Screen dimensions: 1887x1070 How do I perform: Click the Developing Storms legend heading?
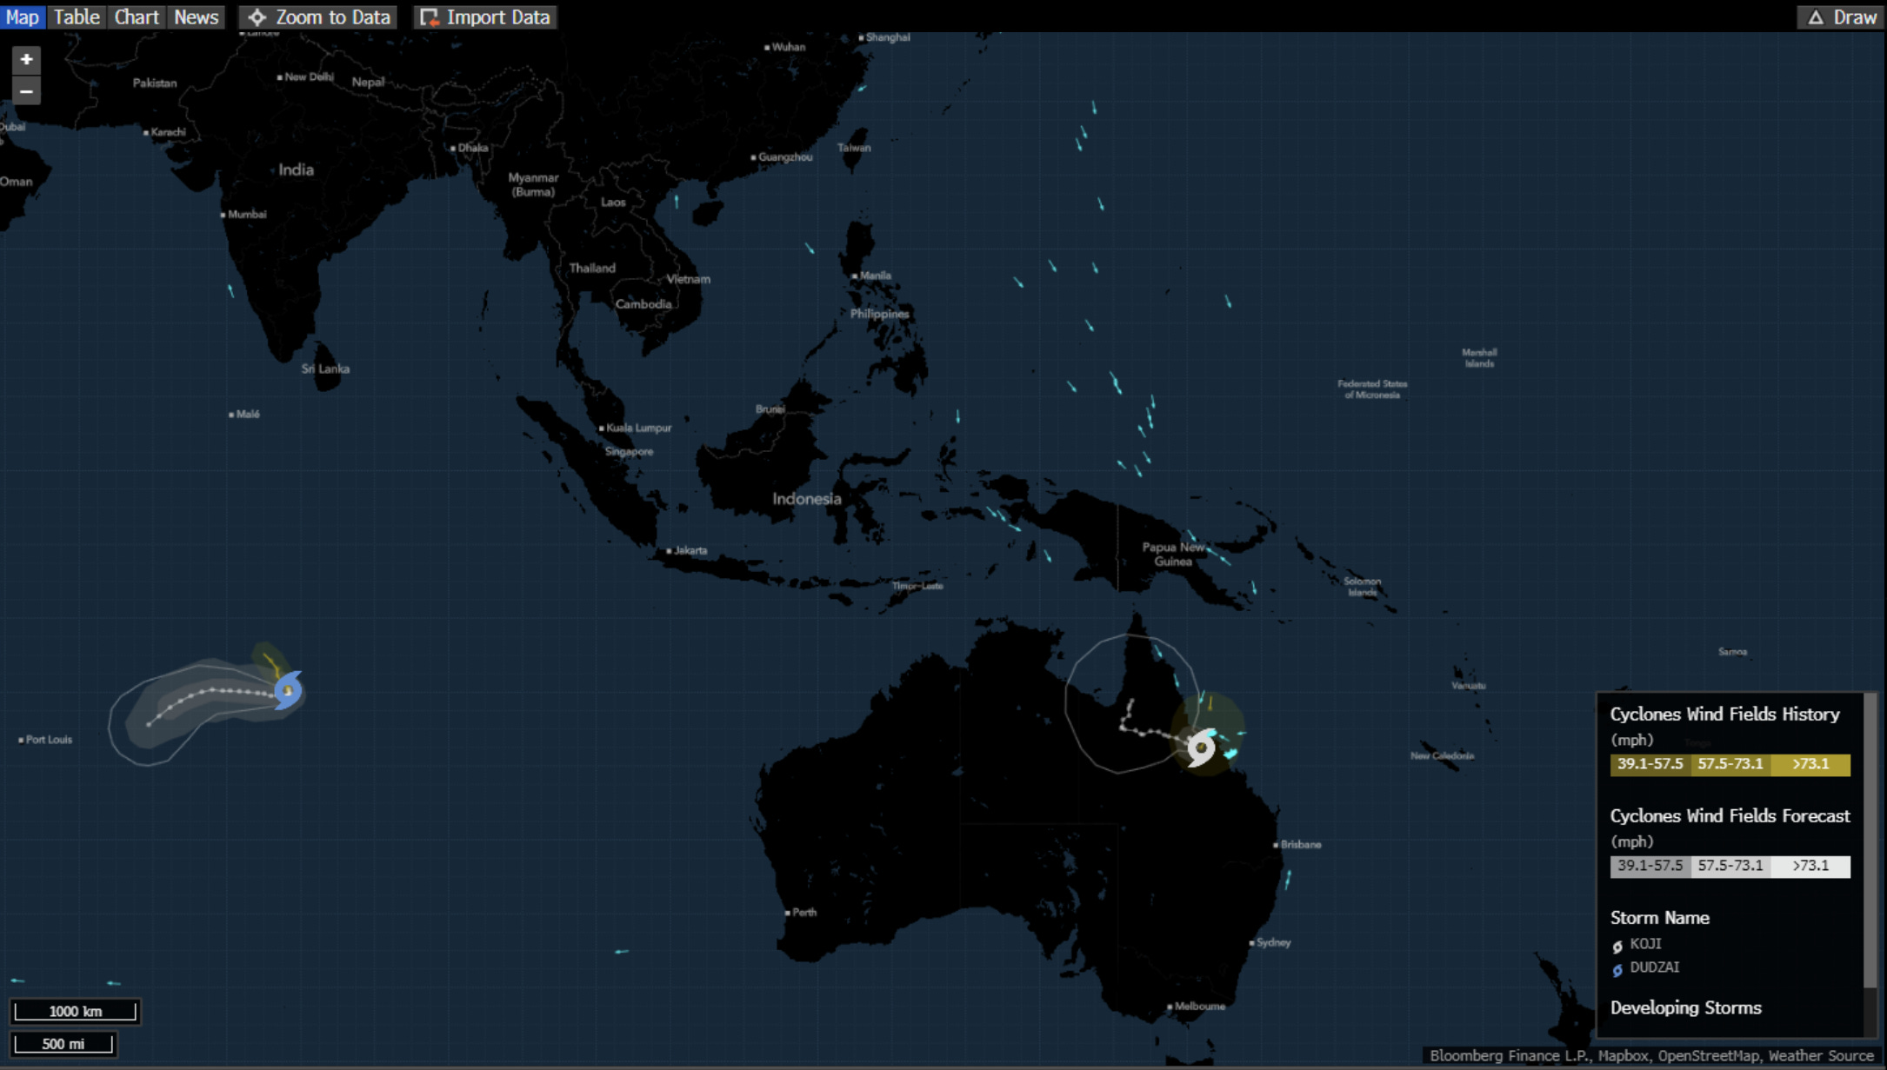pos(1685,1007)
